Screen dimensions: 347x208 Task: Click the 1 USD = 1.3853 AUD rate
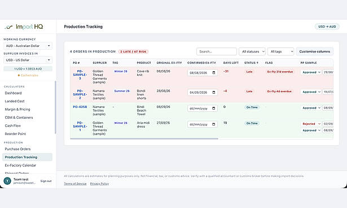28,69
